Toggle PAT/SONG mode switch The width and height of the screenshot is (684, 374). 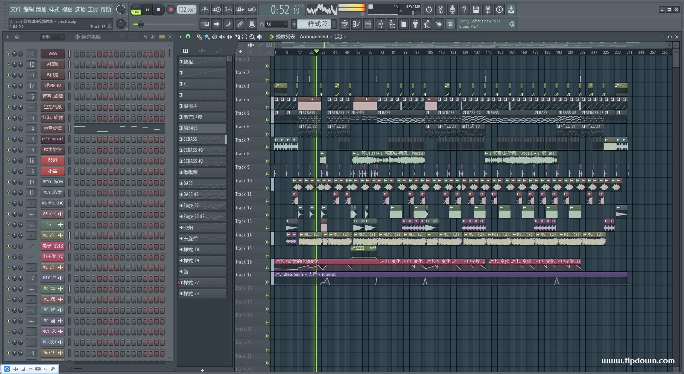click(x=136, y=10)
